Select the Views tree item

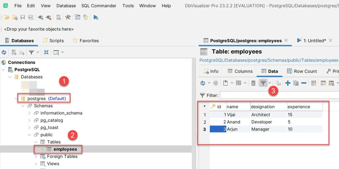pyautogui.click(x=53, y=163)
